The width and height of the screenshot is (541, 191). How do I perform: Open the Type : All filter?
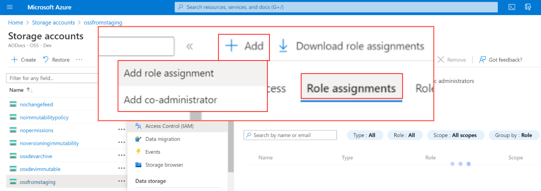(364, 135)
